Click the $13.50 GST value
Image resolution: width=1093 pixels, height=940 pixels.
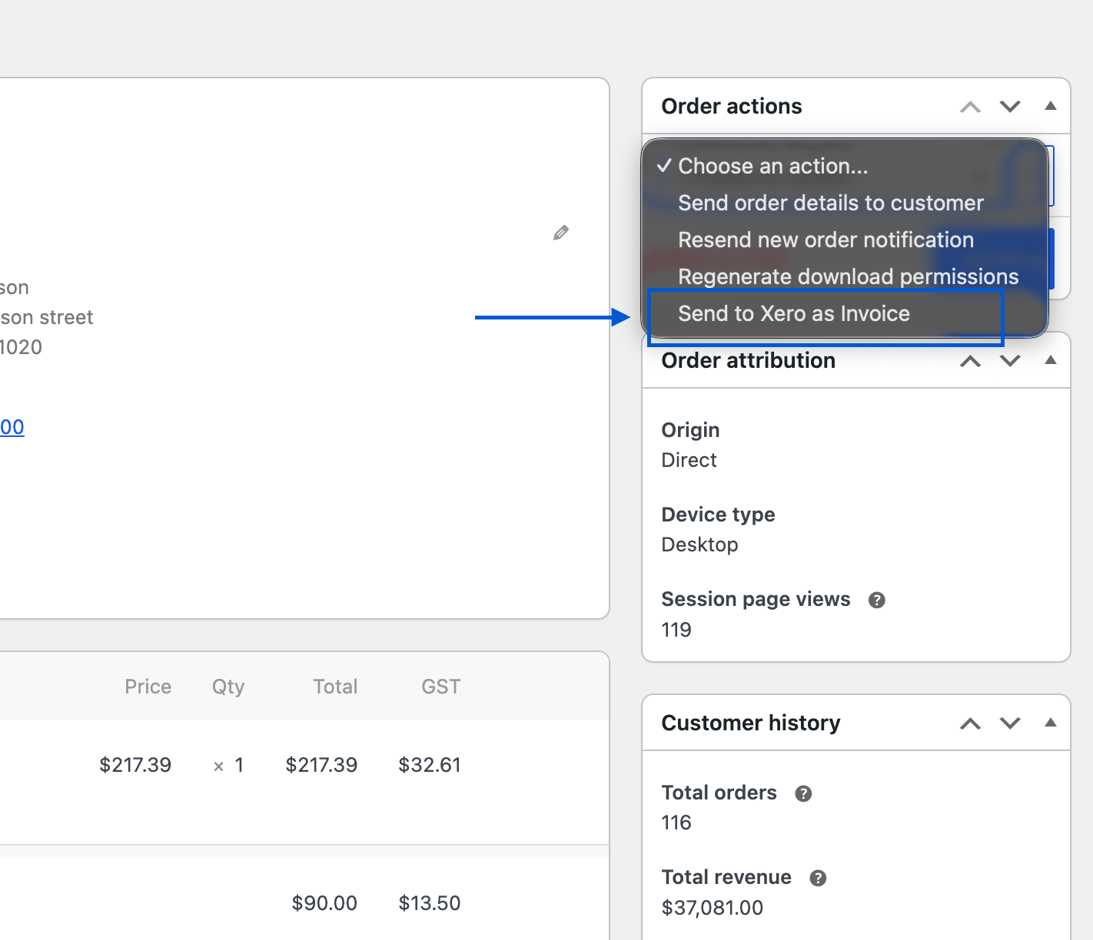[430, 903]
